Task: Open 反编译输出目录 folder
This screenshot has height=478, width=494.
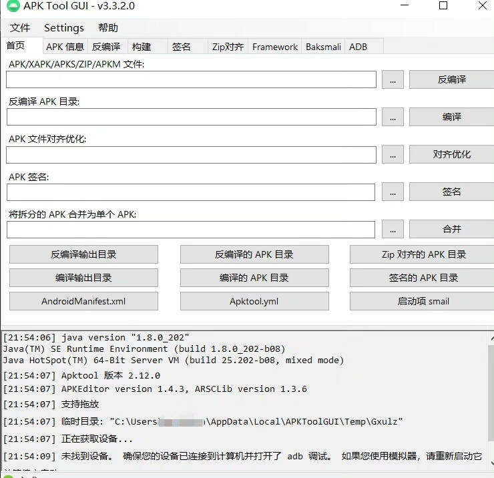Action: [x=83, y=254]
